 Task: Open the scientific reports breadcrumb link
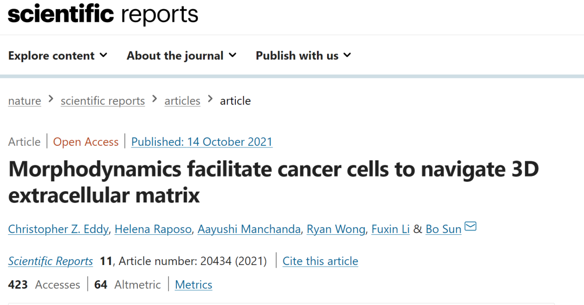click(103, 101)
